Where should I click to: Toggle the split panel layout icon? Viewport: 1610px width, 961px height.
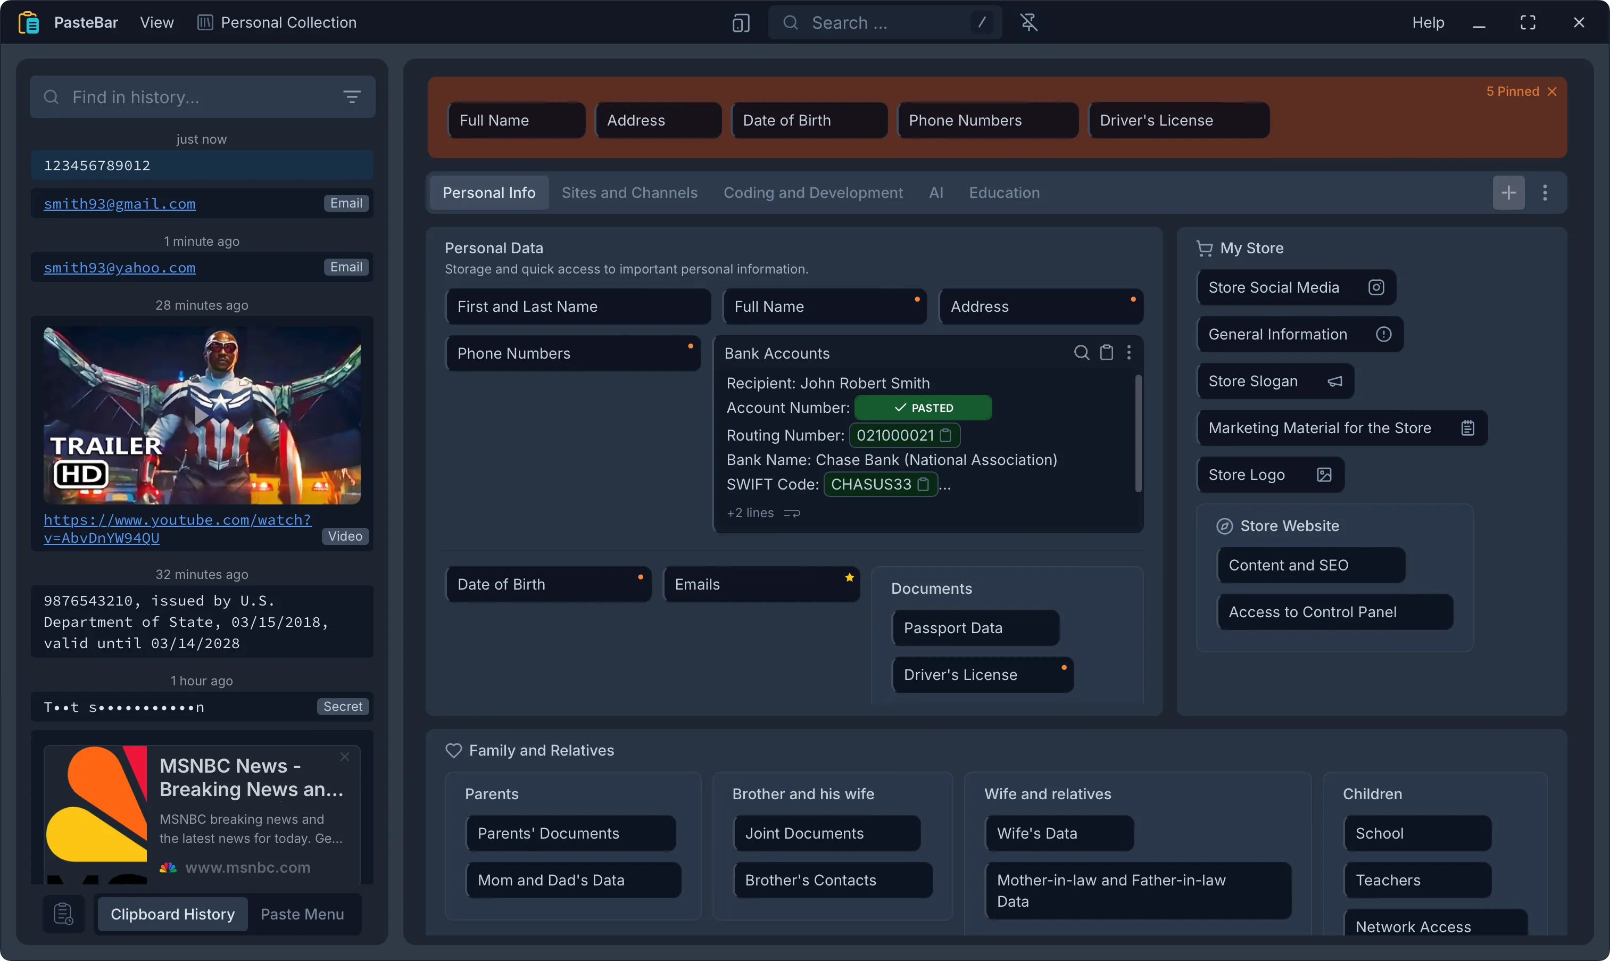coord(741,23)
